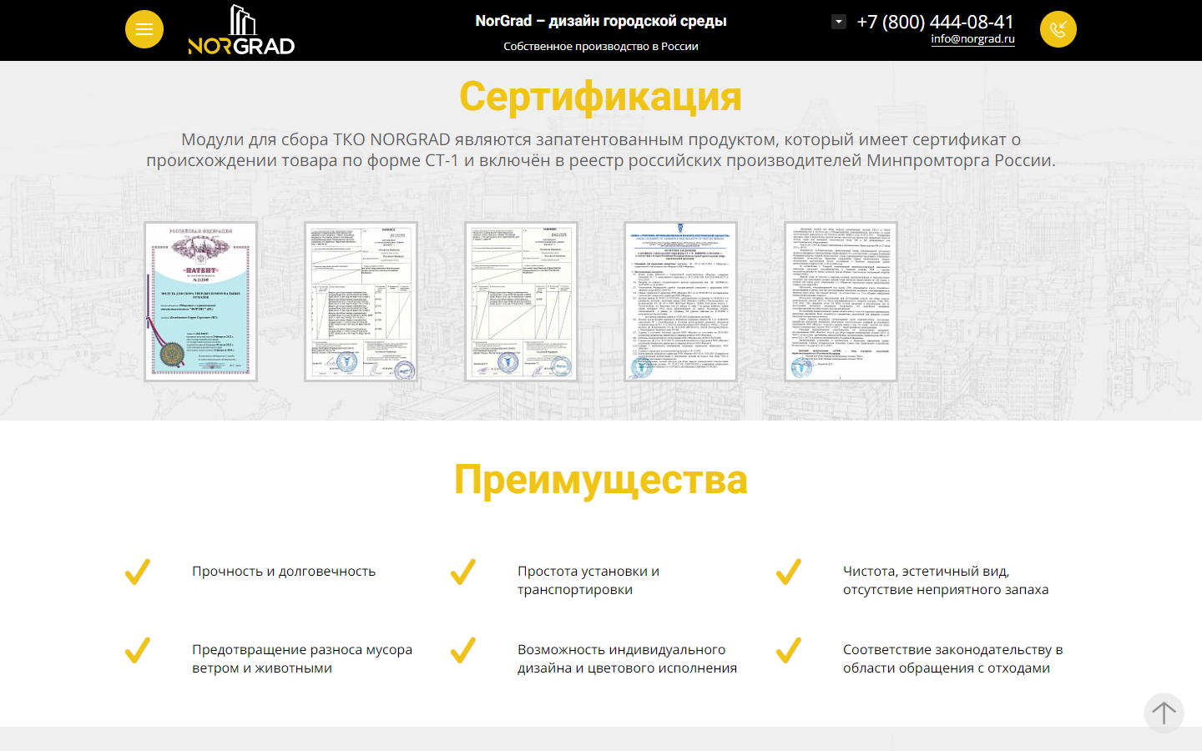Open the last certificate text page thumbnail
The width and height of the screenshot is (1202, 751).
[841, 301]
